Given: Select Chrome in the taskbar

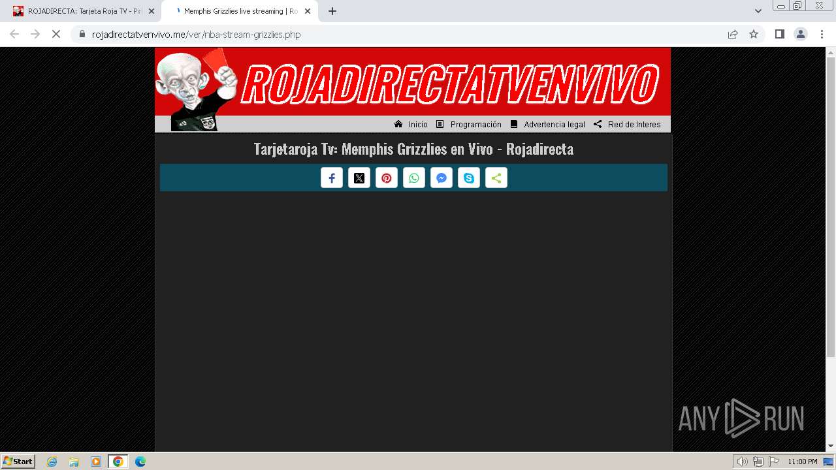Looking at the screenshot, I should tap(118, 462).
